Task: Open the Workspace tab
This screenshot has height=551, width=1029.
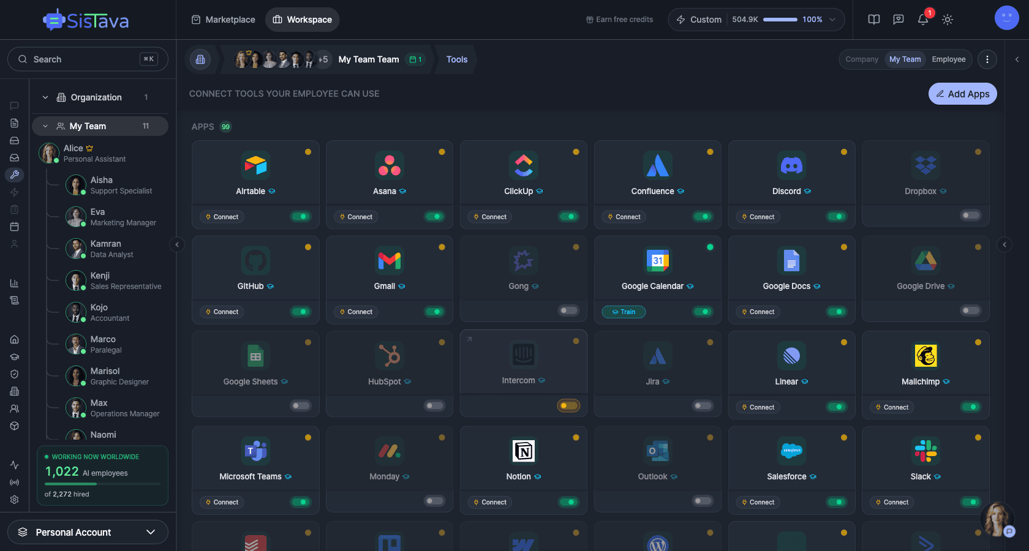Action: 303,20
